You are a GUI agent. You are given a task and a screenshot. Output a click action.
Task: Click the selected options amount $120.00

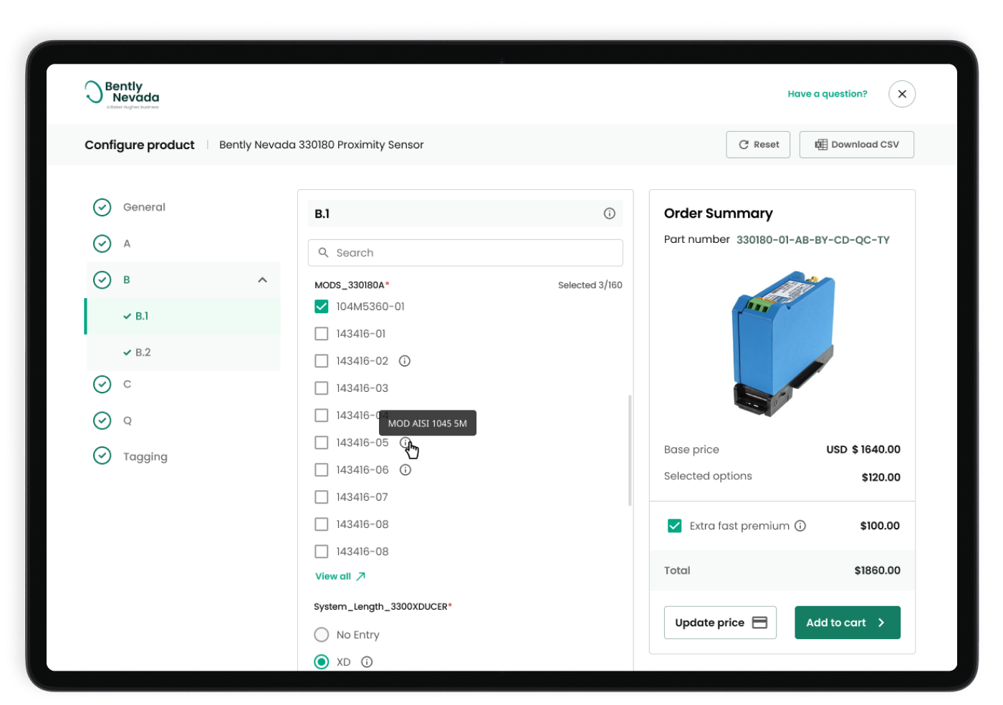point(881,477)
